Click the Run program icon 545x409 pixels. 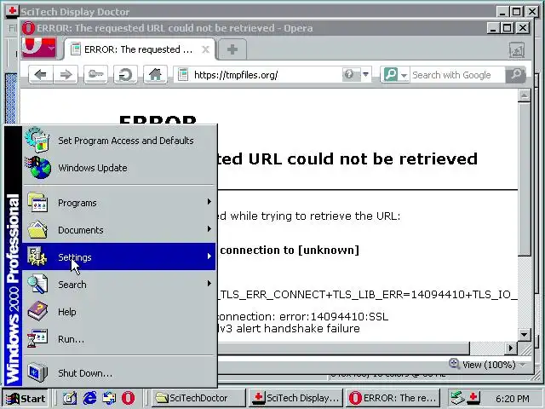pos(37,338)
